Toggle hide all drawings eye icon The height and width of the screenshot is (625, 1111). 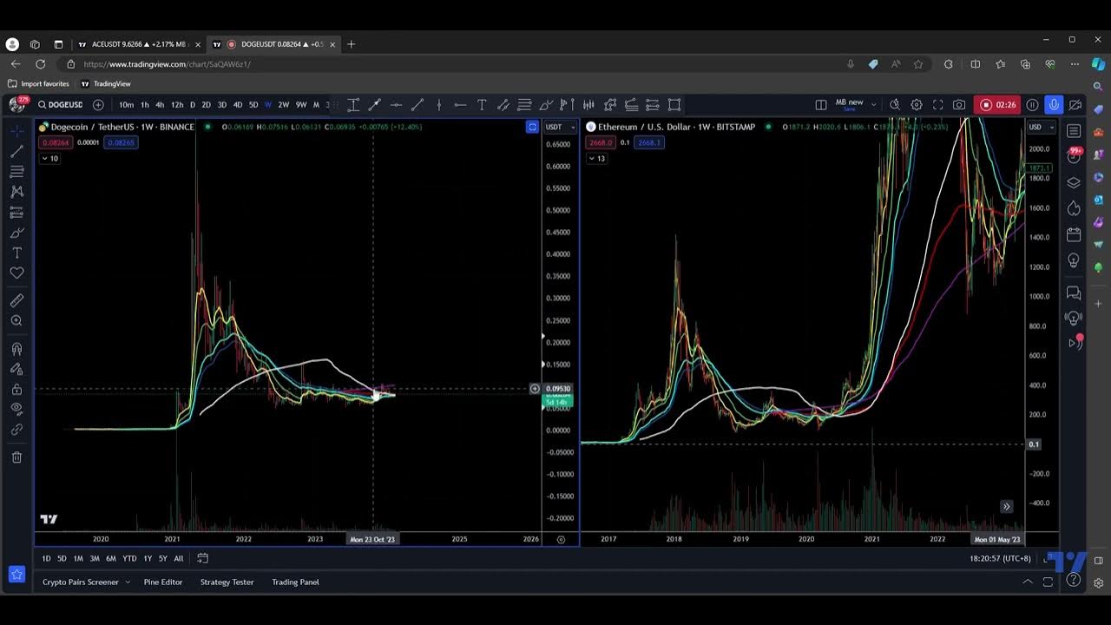(16, 409)
